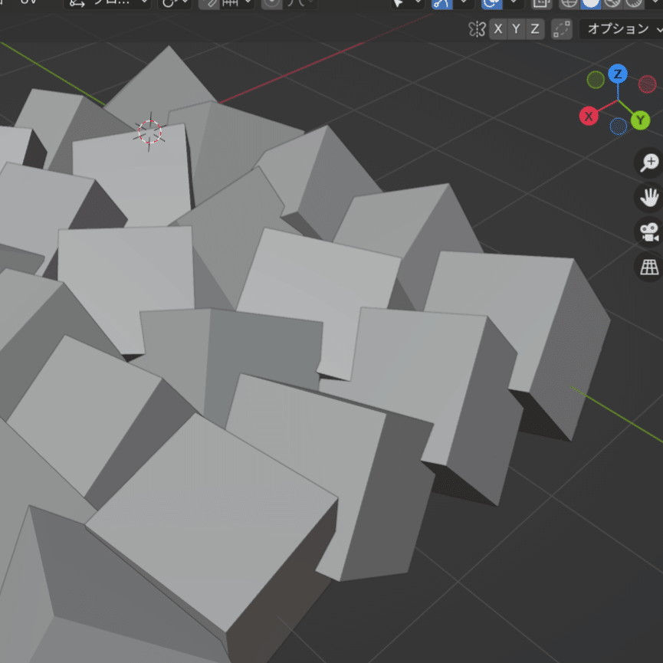Enable Z-axis mirror button
Image resolution: width=663 pixels, height=663 pixels.
point(533,29)
